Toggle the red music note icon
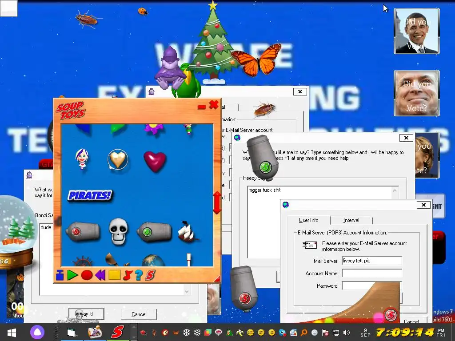455x341 pixels. click(128, 275)
